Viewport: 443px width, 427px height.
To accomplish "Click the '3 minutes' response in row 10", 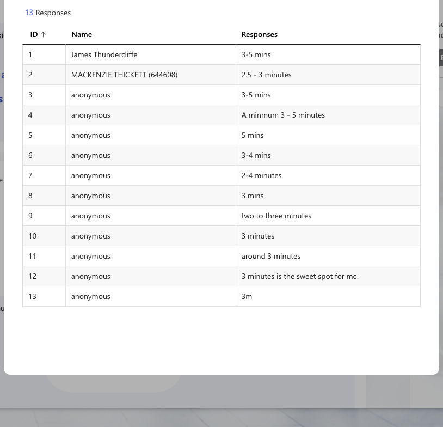I will pos(258,236).
